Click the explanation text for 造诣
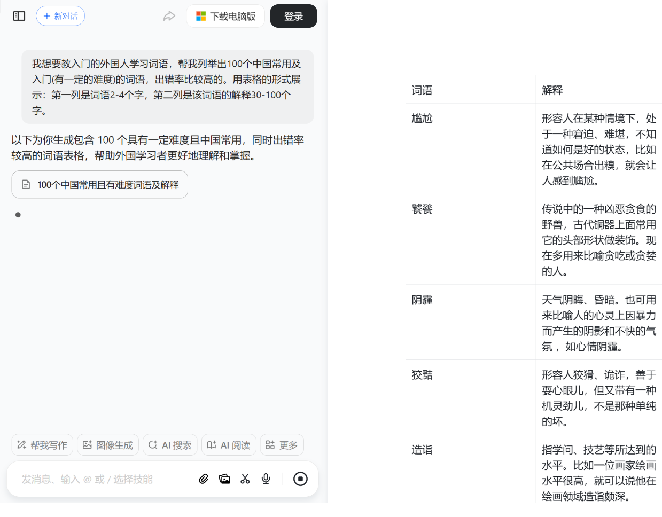 (599, 473)
